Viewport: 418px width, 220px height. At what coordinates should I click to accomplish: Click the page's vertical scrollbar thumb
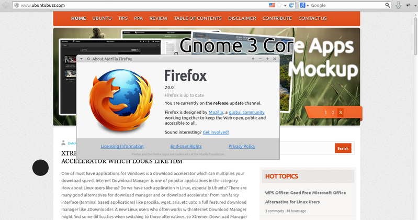click(415, 36)
